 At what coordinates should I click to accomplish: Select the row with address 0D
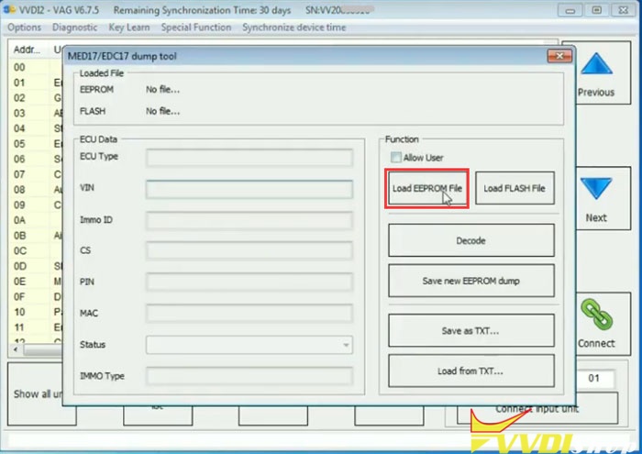tap(36, 266)
